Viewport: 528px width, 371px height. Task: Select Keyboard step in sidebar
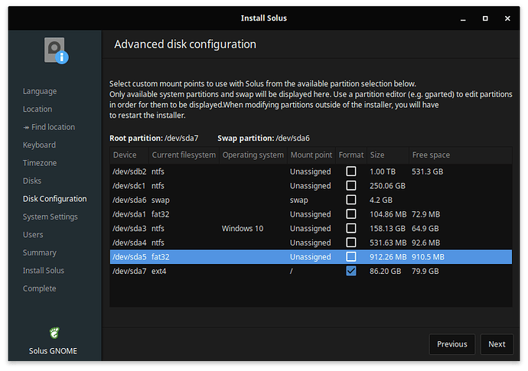tap(39, 145)
